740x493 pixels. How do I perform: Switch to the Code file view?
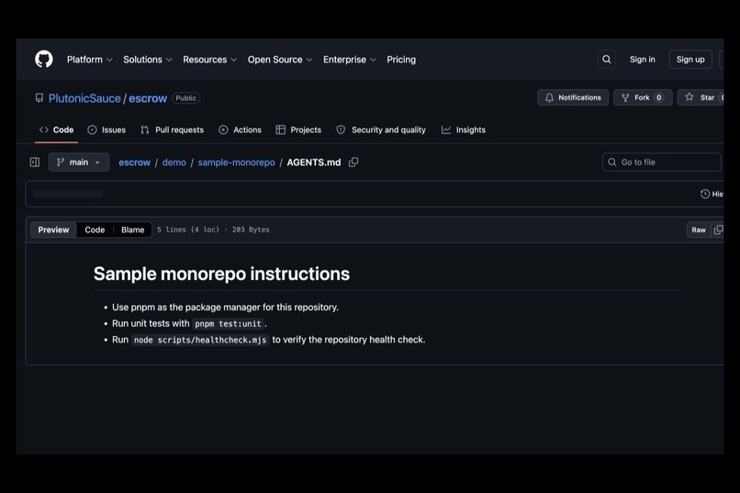(95, 230)
